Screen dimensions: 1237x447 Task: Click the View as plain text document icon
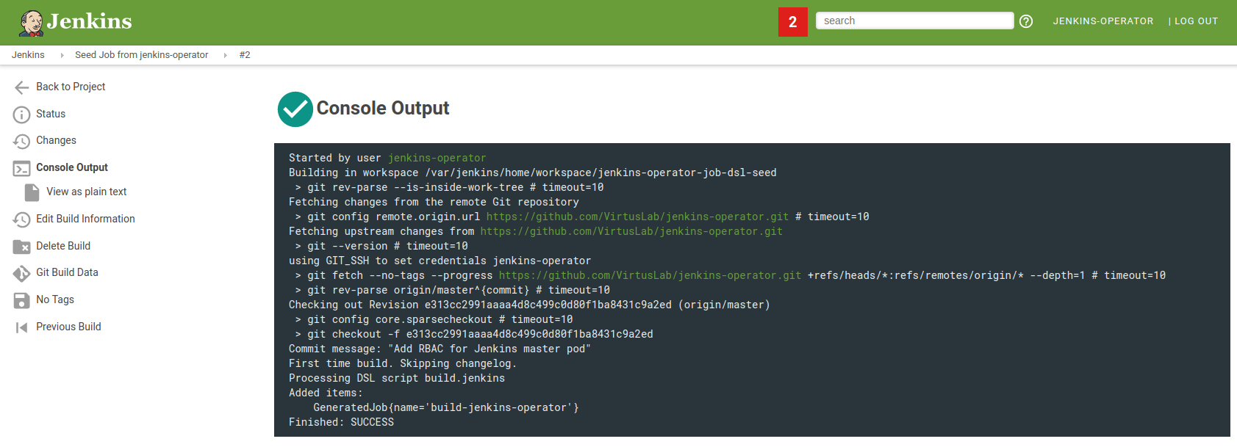coord(32,192)
